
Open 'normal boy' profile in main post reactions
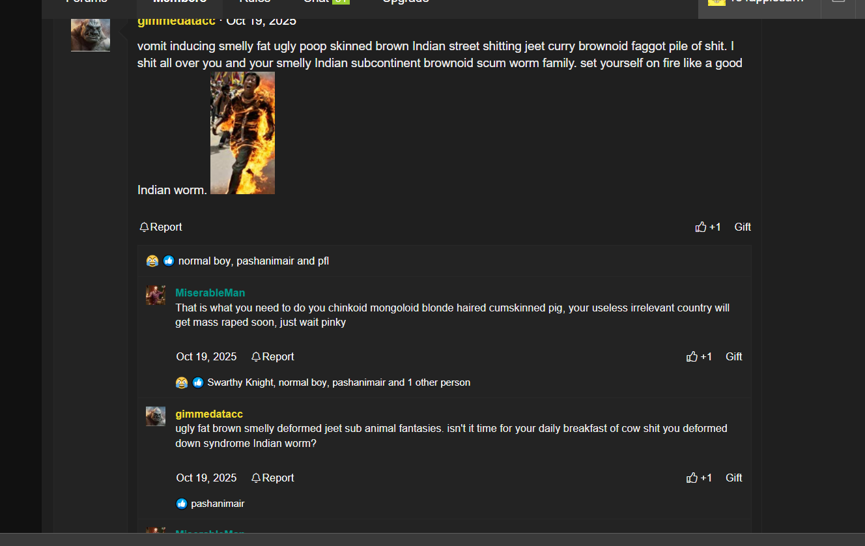pyautogui.click(x=205, y=261)
